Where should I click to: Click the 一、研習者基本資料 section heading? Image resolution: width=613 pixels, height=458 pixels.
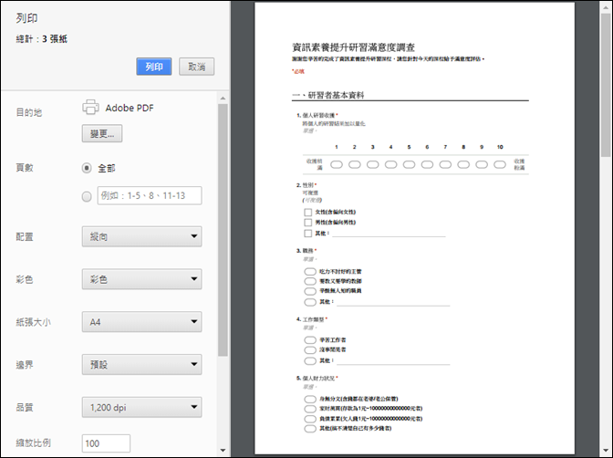[x=328, y=95]
